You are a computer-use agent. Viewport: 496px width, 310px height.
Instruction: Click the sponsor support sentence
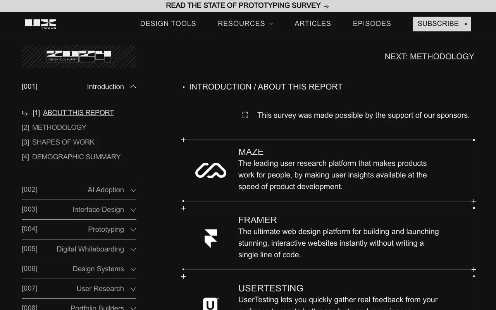(363, 115)
